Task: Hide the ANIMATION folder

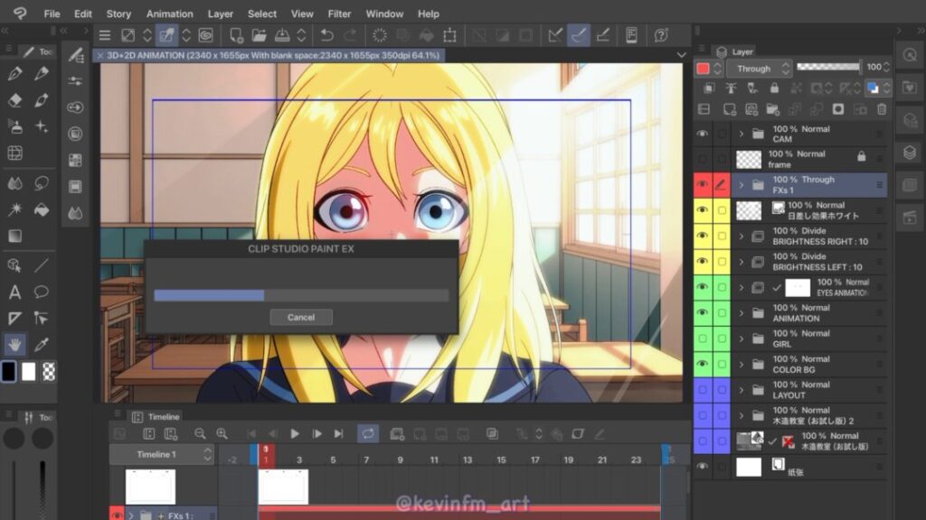Action: [x=702, y=312]
